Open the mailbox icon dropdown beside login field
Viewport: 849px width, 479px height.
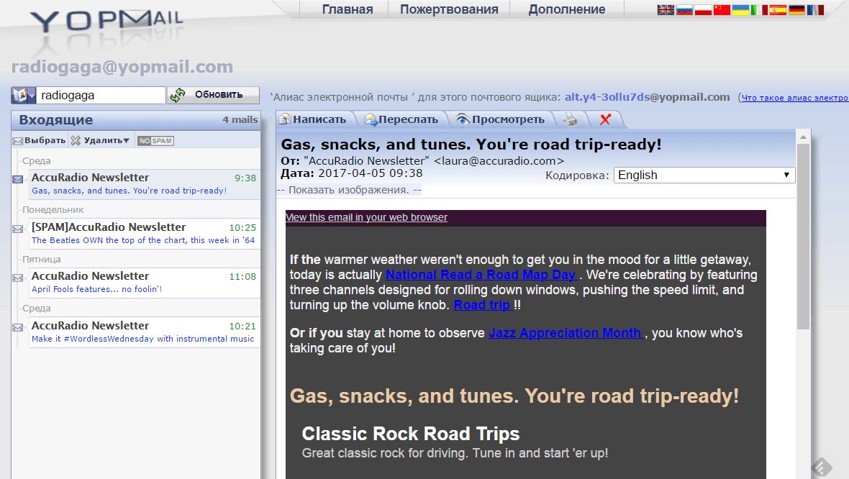[23, 95]
